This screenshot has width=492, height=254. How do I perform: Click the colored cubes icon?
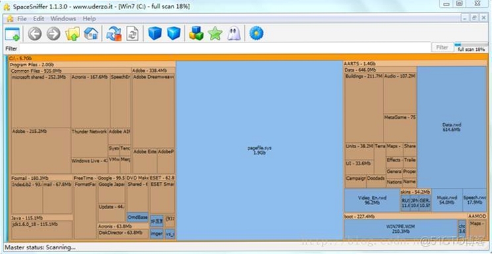click(x=197, y=34)
